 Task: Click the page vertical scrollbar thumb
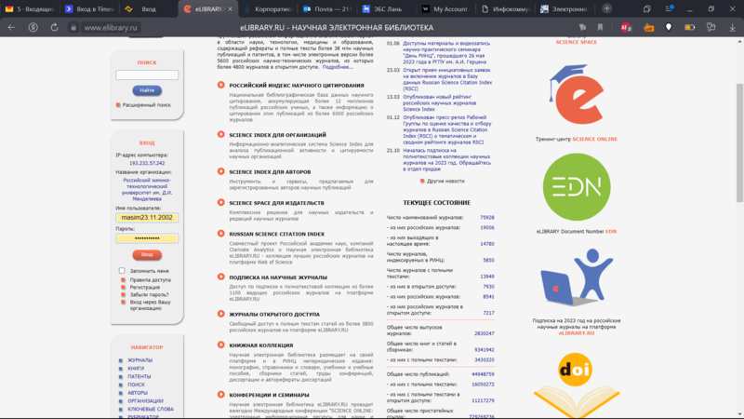(x=739, y=142)
